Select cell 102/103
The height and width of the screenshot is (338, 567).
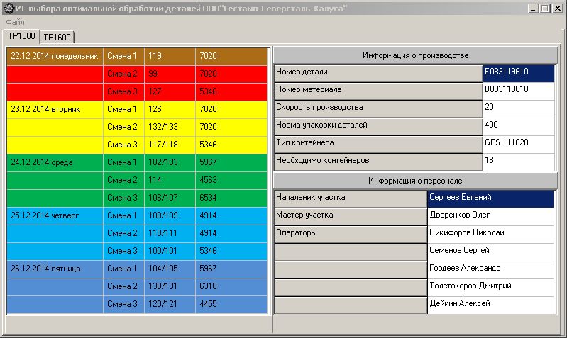tap(170, 162)
